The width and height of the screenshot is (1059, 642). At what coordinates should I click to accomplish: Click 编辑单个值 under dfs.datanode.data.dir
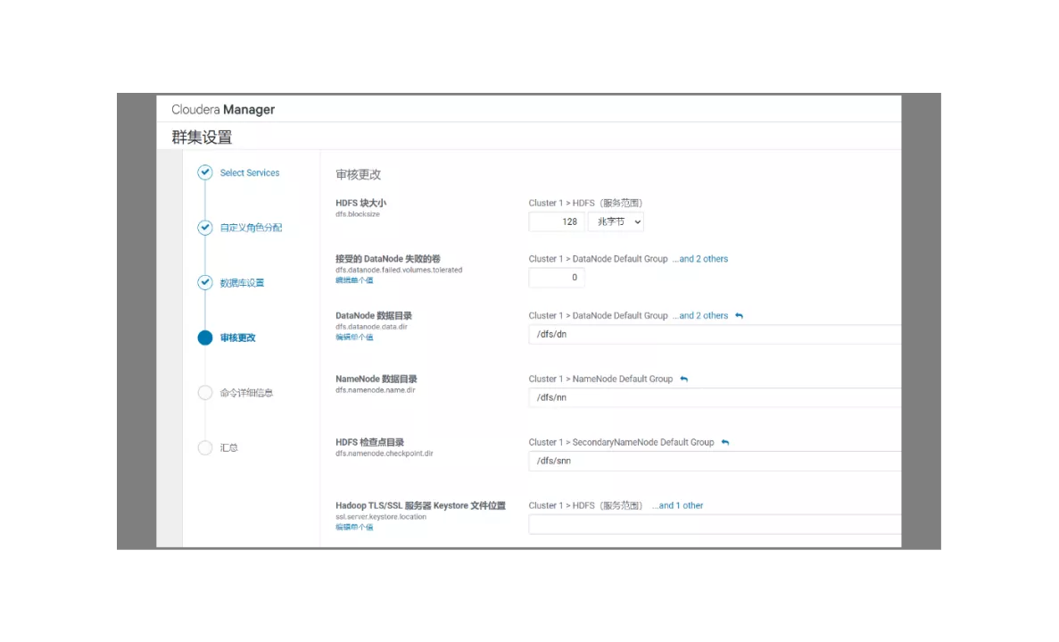(354, 338)
